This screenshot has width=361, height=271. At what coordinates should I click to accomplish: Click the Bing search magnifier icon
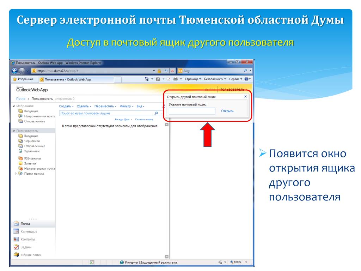pyautogui.click(x=245, y=71)
